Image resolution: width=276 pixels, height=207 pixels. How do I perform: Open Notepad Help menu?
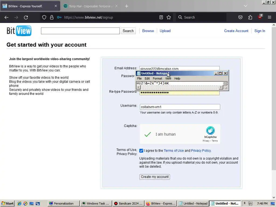coord(177,78)
